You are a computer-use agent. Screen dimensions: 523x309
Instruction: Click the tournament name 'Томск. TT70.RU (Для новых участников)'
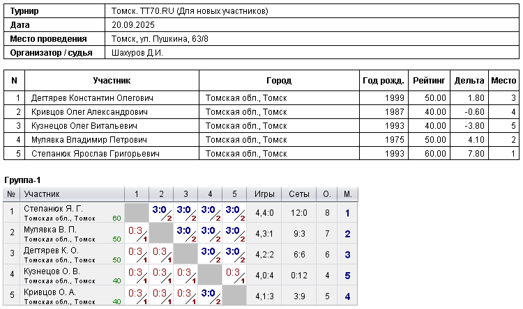[x=189, y=12]
